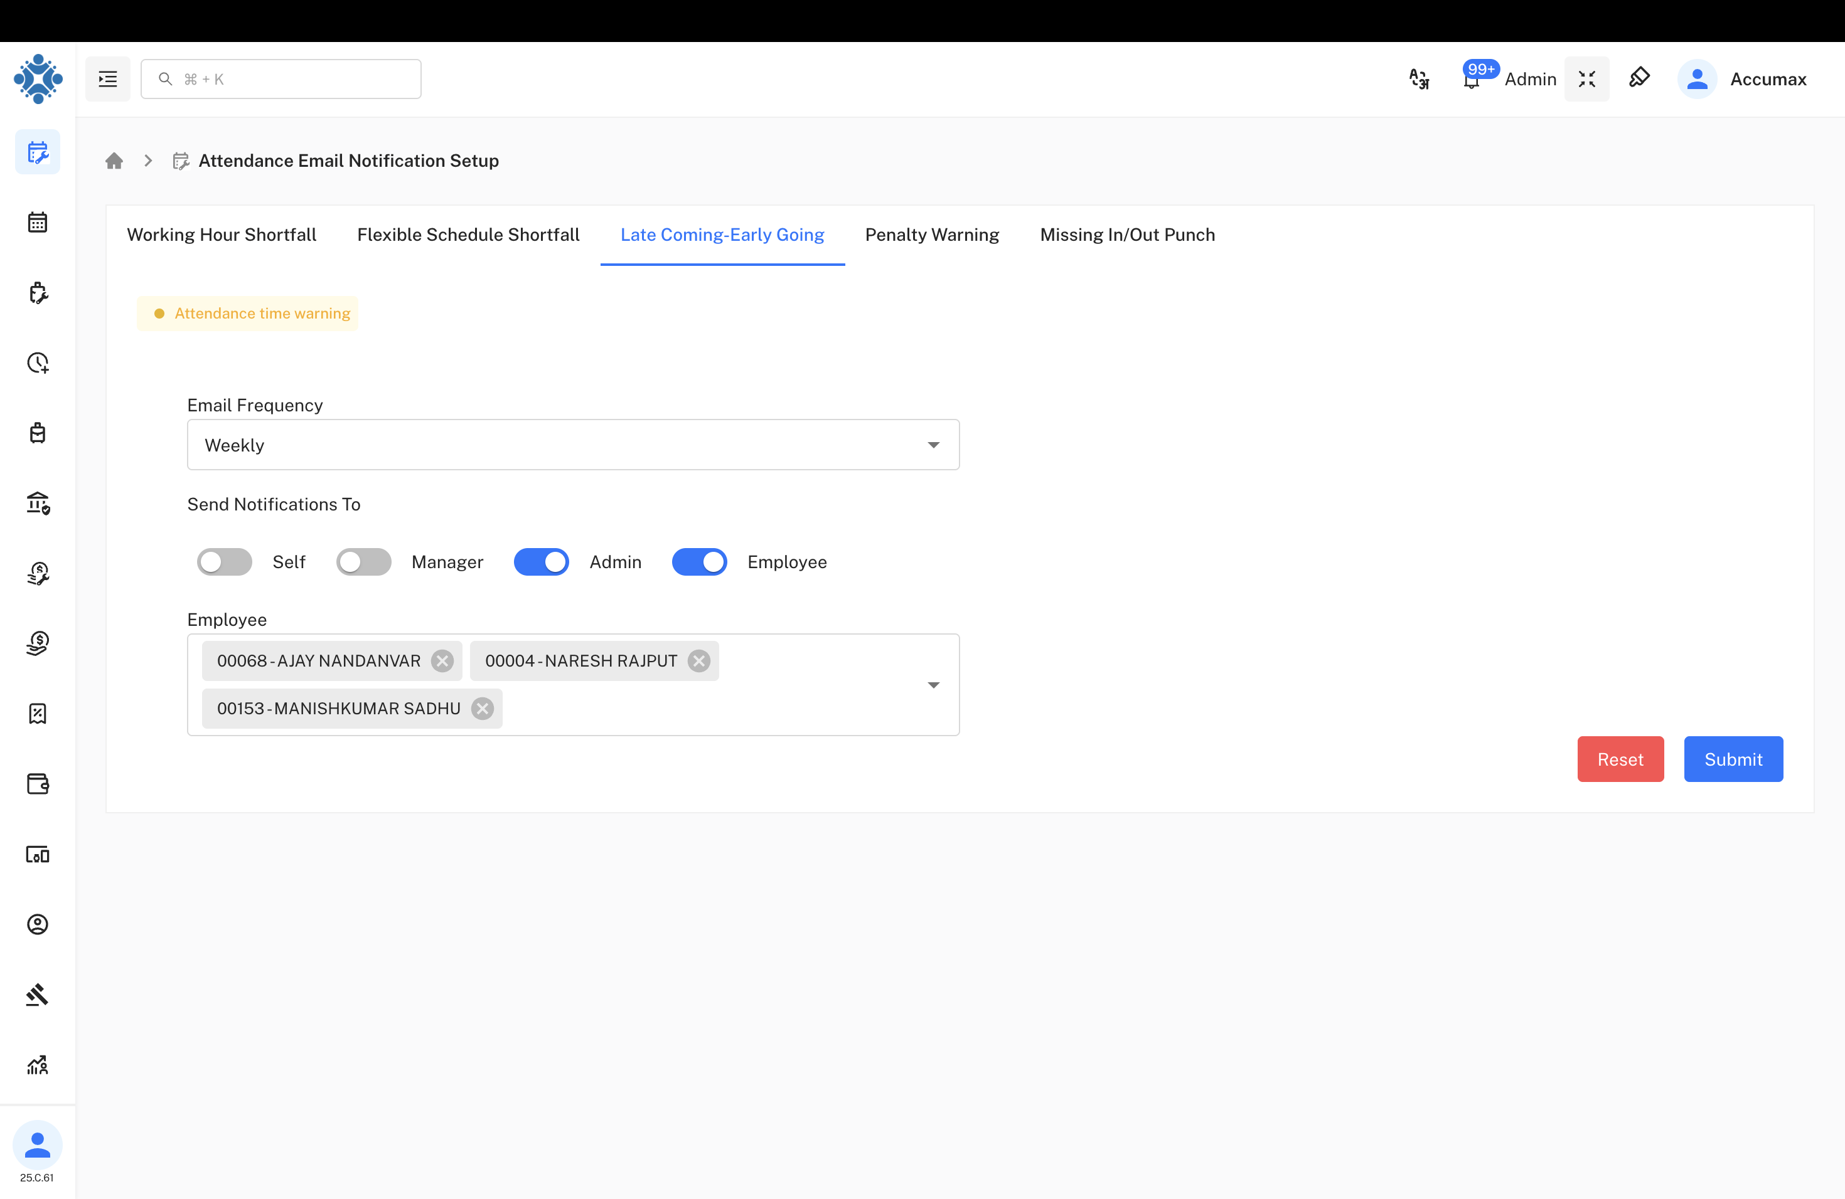Viewport: 1845px width, 1199px height.
Task: Click the bank with shield sidebar icon
Action: (x=37, y=503)
